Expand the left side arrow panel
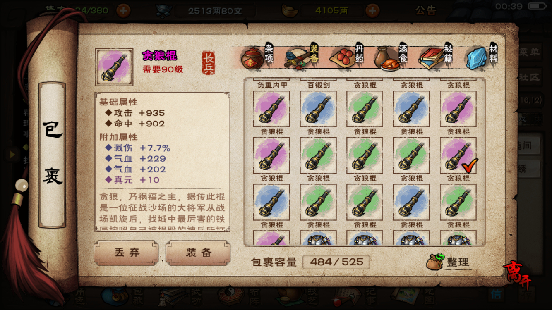This screenshot has height=310, width=552. (x=13, y=155)
